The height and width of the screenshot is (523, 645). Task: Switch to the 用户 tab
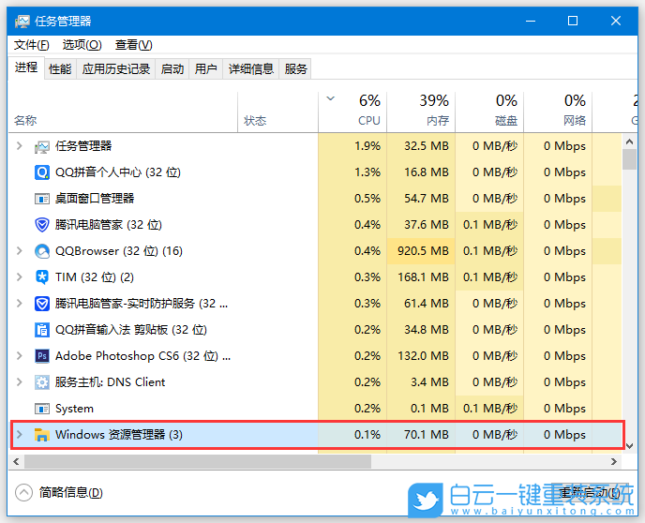pos(205,68)
